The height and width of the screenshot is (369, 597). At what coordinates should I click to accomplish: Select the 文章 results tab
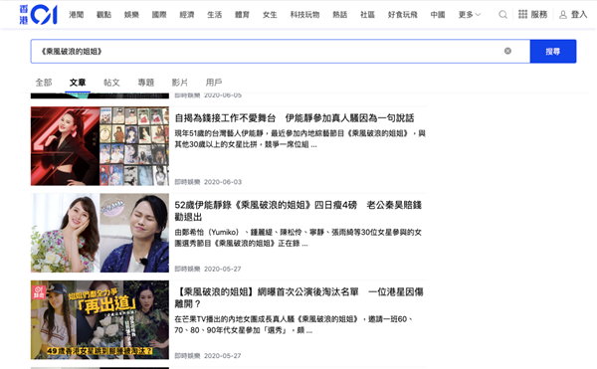point(78,83)
